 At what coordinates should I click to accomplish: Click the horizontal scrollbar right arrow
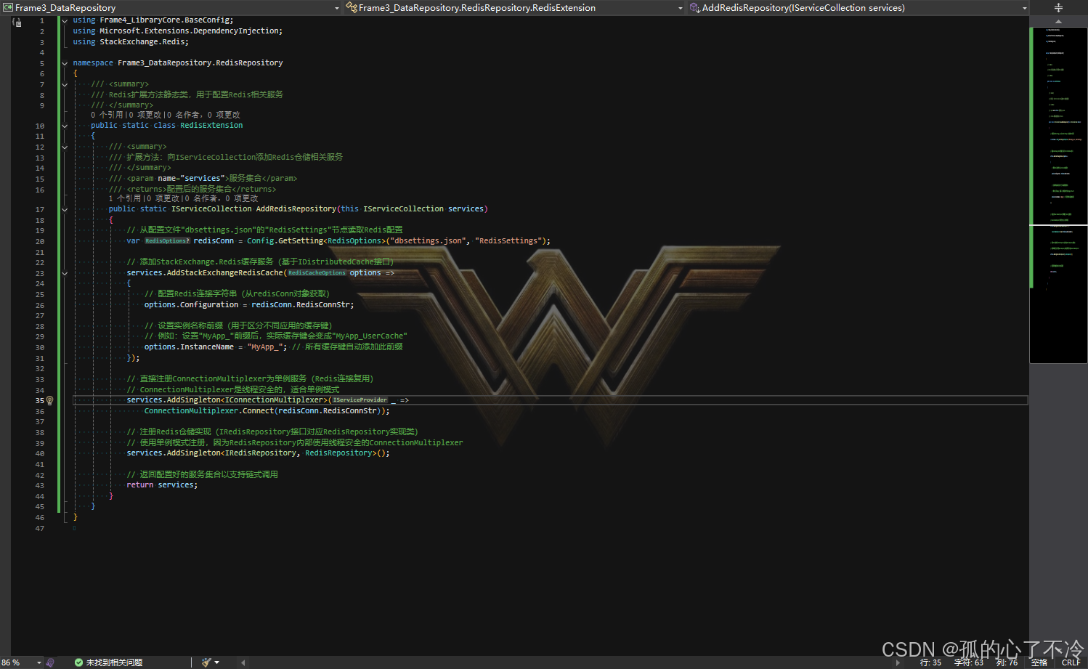click(898, 662)
